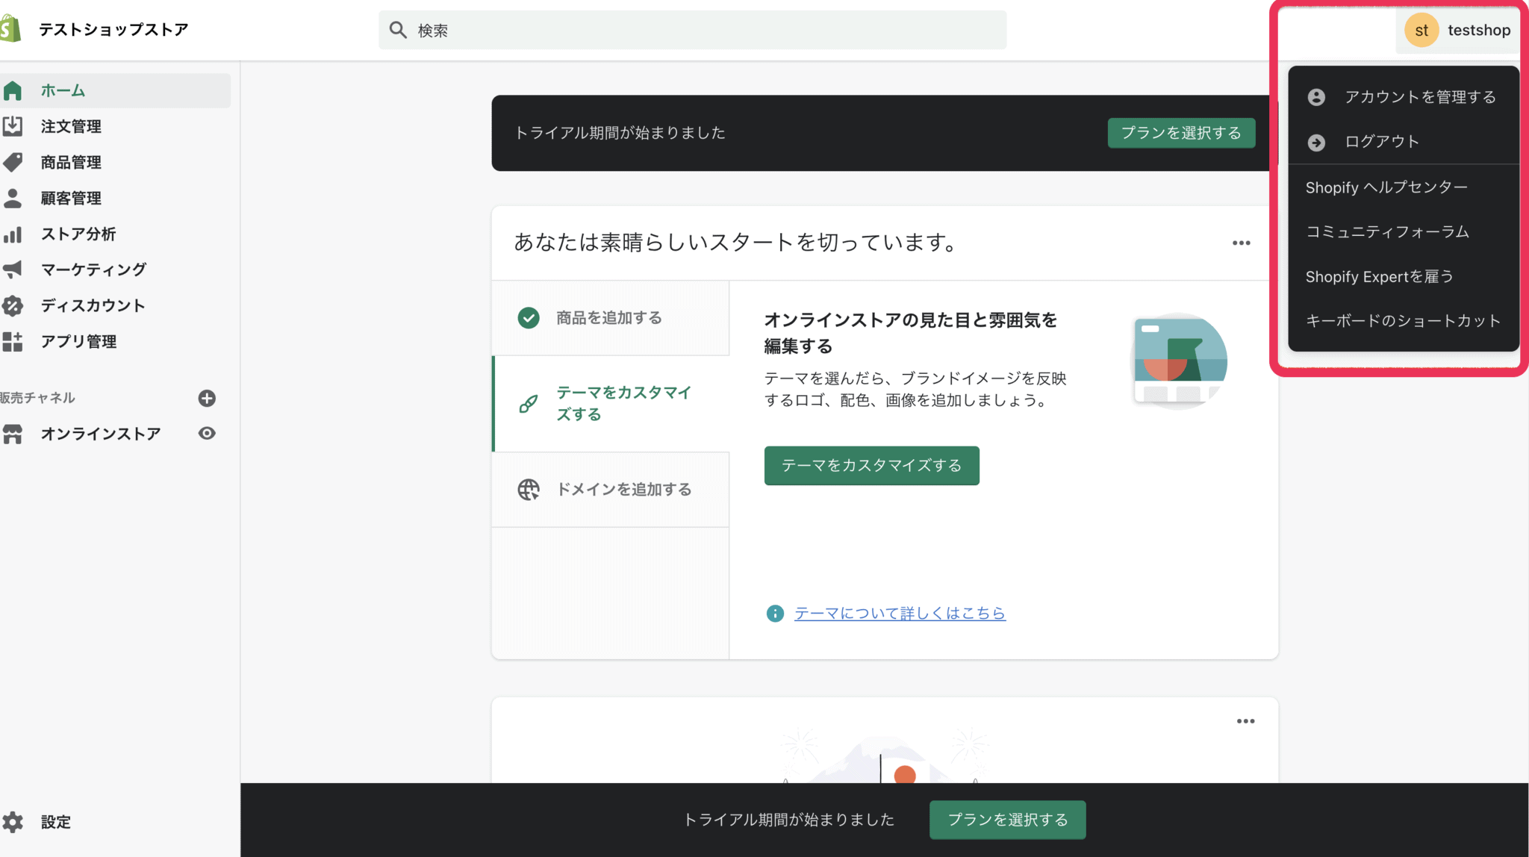Screen dimensions: 1529x857
Task: Click inside the 検索 search field
Action: point(691,30)
